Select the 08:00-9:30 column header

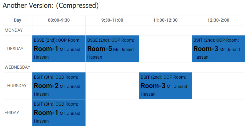coord(59,20)
